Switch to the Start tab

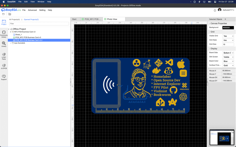(74, 19)
